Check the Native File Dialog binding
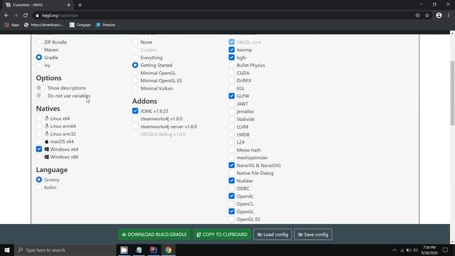The height and width of the screenshot is (256, 455). pyautogui.click(x=232, y=173)
